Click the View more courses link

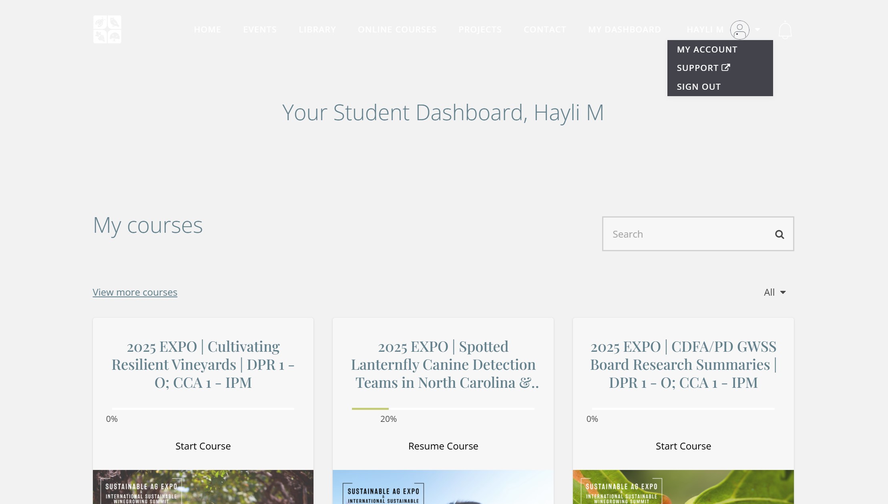click(x=135, y=292)
